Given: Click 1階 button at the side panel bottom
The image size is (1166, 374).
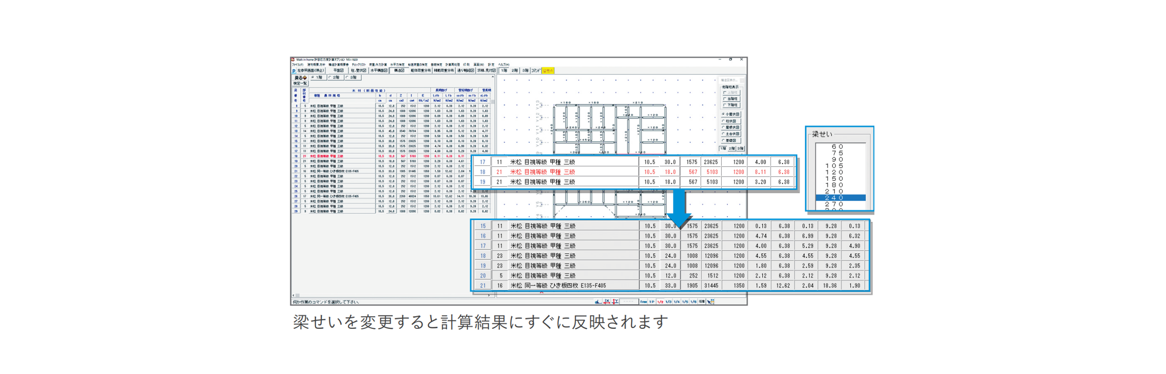Looking at the screenshot, I should point(723,148).
